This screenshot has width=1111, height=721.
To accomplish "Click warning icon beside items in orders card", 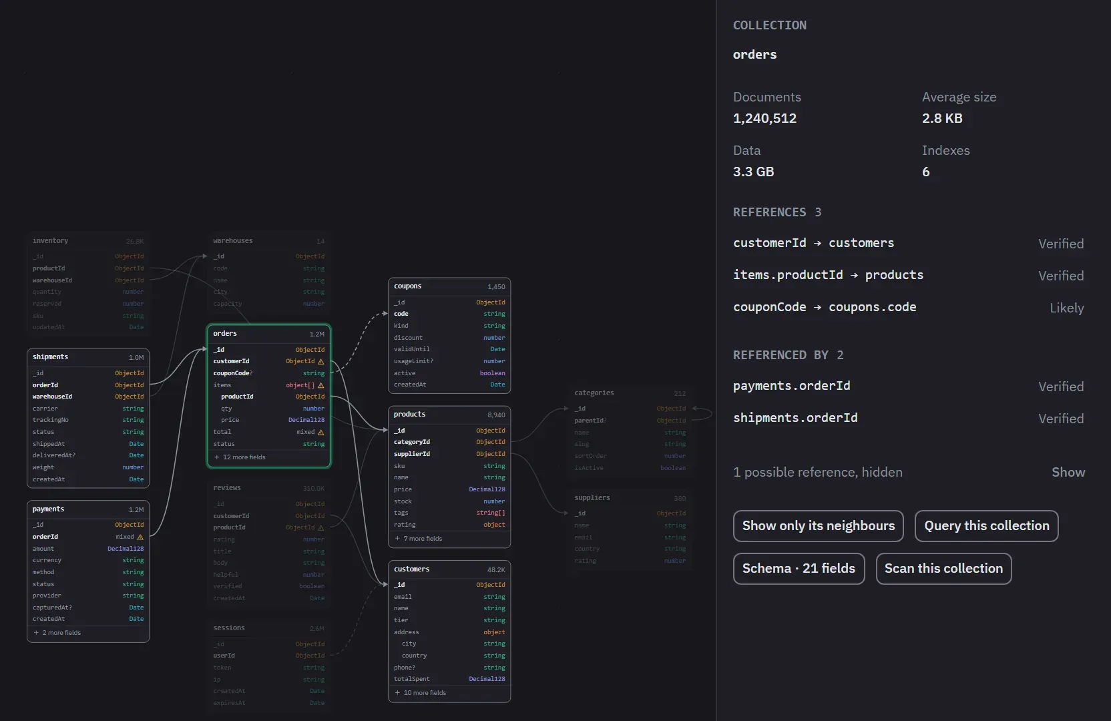I will tap(321, 386).
